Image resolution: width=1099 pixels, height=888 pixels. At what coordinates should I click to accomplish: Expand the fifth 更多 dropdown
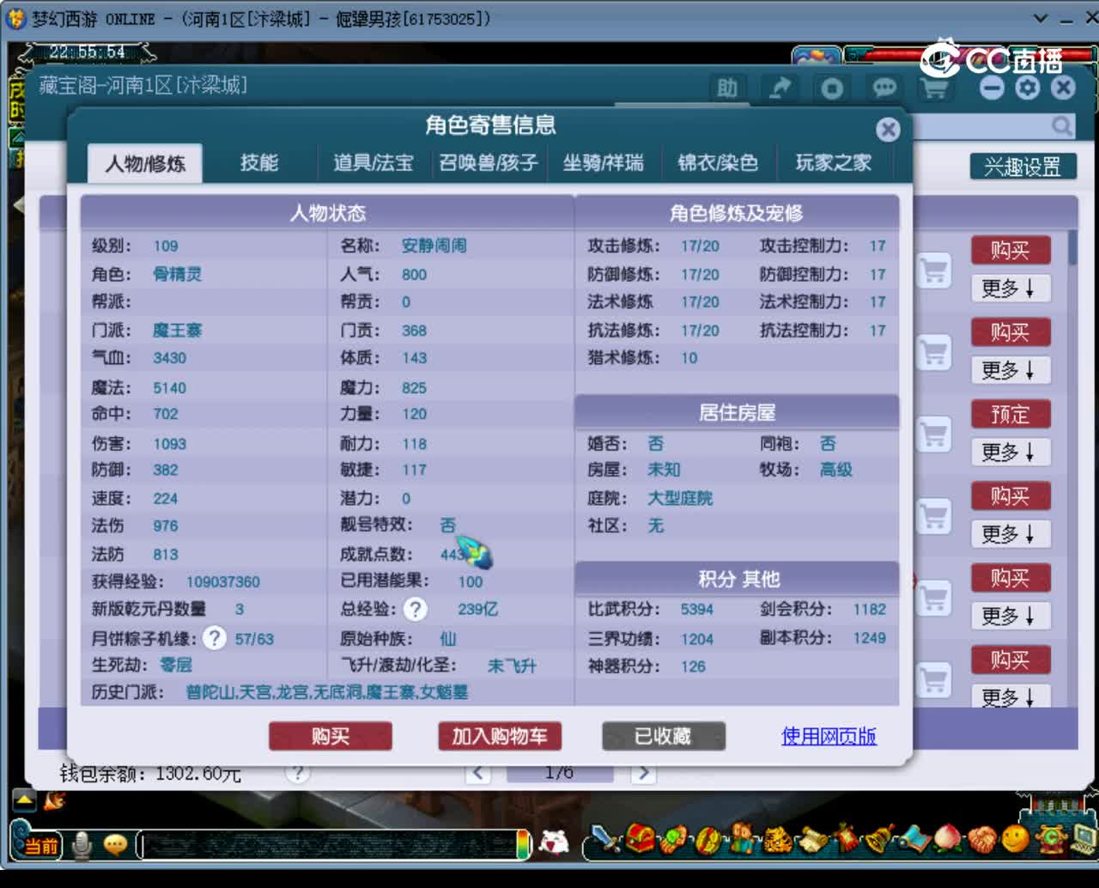point(1010,616)
